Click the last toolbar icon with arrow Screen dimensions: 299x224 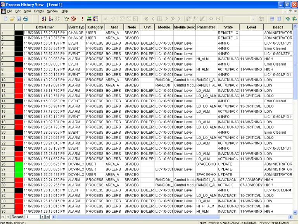point(294,19)
